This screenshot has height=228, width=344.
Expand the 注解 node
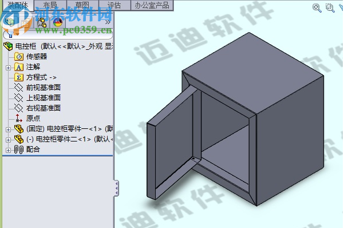point(8,68)
